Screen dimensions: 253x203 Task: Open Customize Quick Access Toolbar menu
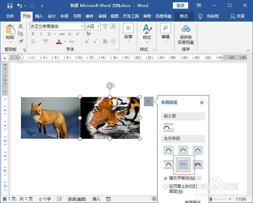click(42, 6)
